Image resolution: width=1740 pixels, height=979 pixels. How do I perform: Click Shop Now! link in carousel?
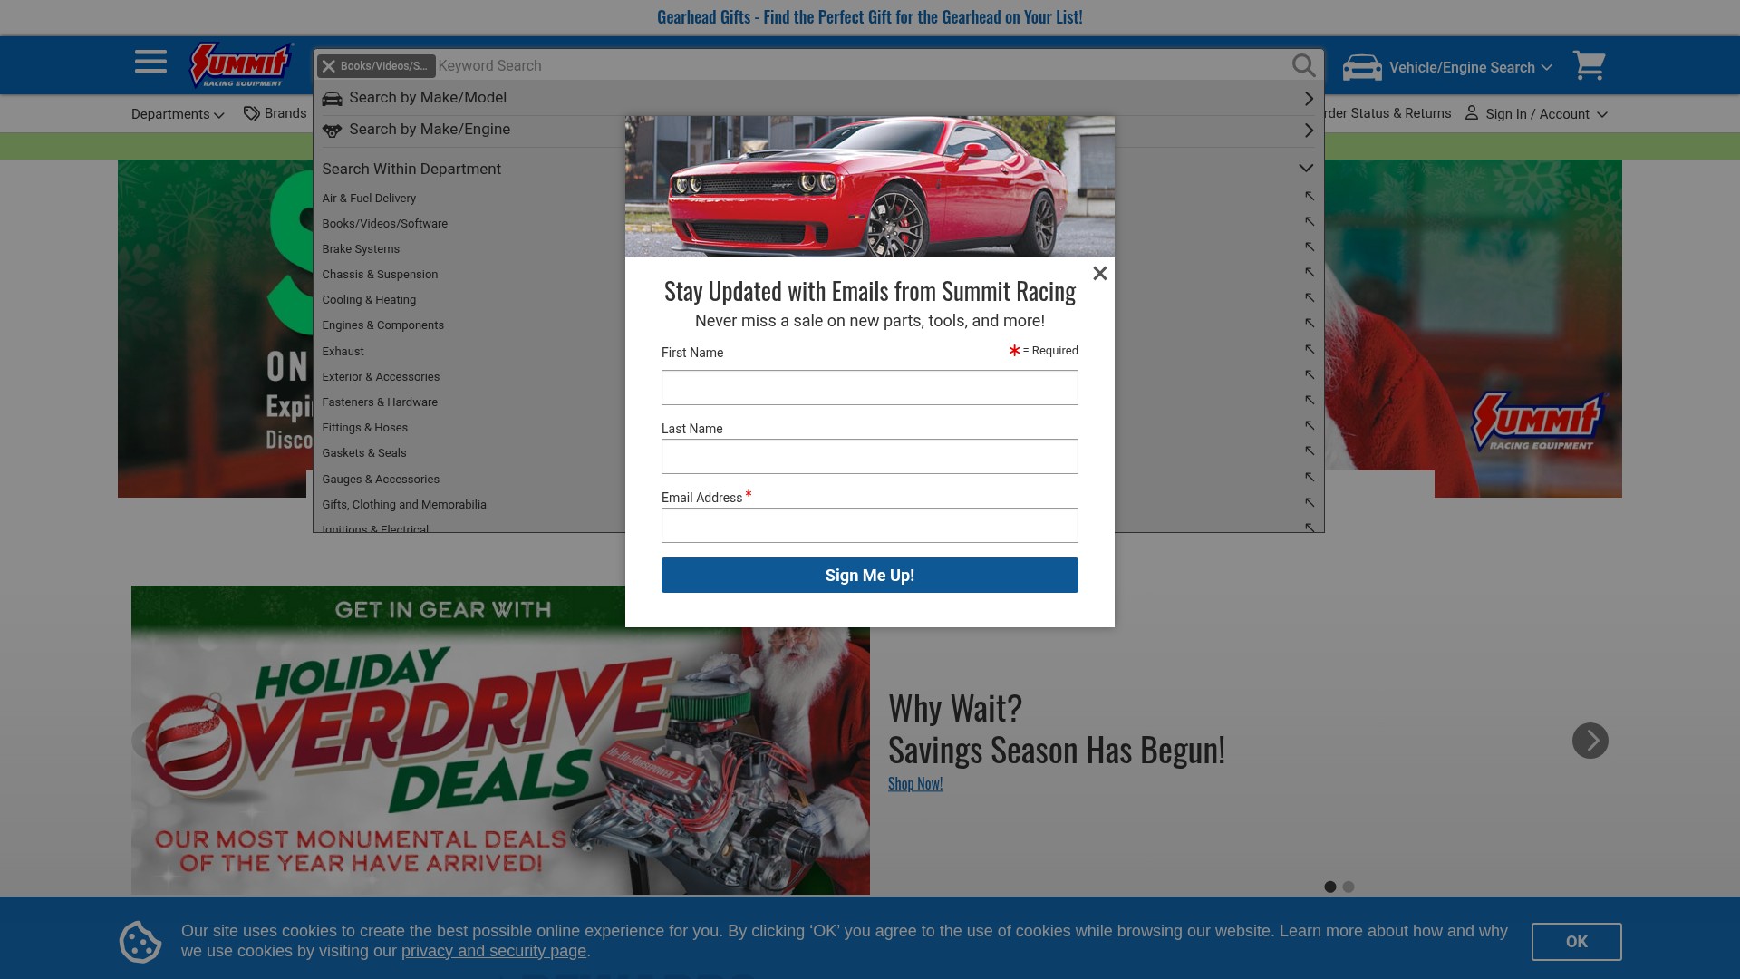pyautogui.click(x=915, y=783)
